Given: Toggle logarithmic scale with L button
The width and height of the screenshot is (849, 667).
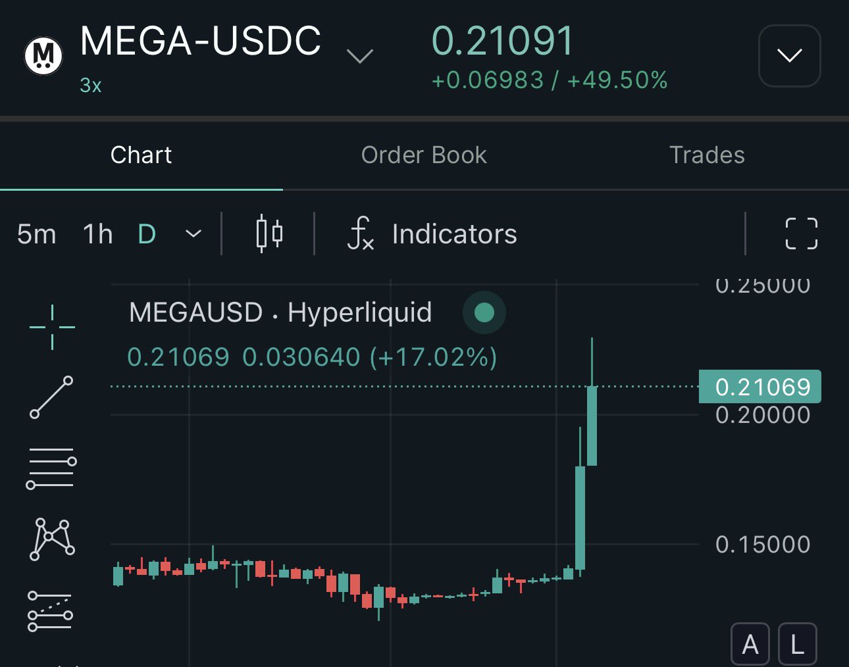Looking at the screenshot, I should (797, 645).
